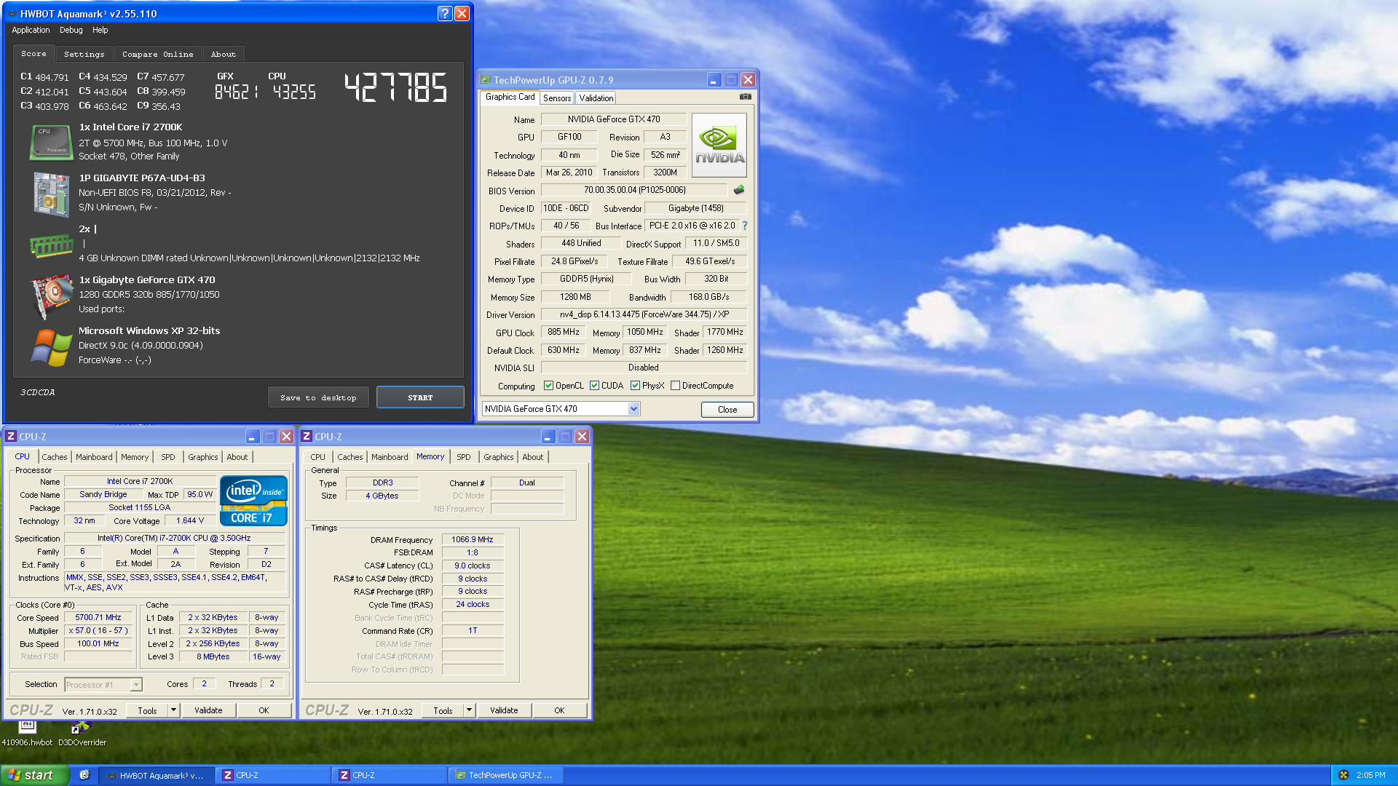Screen dimensions: 1398x786
Task: Select the HWBOT Aquamark taskbar button
Action: point(156,775)
